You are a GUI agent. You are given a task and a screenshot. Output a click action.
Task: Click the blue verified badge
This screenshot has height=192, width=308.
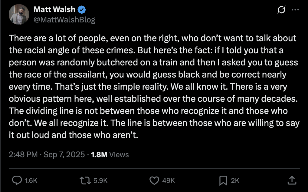point(81,9)
